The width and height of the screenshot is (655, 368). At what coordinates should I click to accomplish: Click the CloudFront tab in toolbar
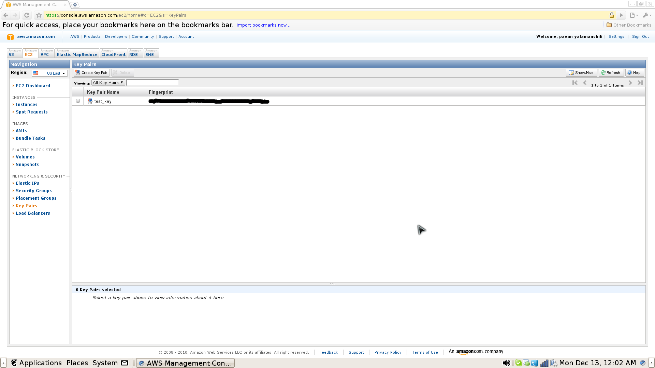113,53
